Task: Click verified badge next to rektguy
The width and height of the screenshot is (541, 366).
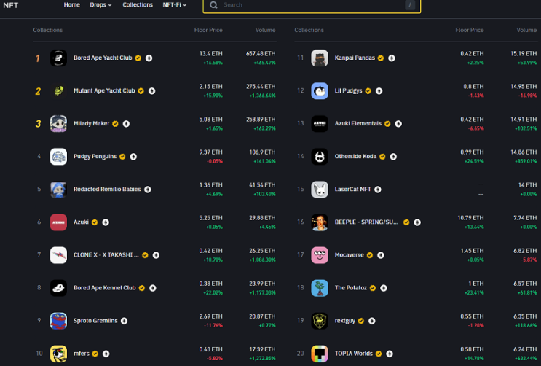Action: click(361, 321)
